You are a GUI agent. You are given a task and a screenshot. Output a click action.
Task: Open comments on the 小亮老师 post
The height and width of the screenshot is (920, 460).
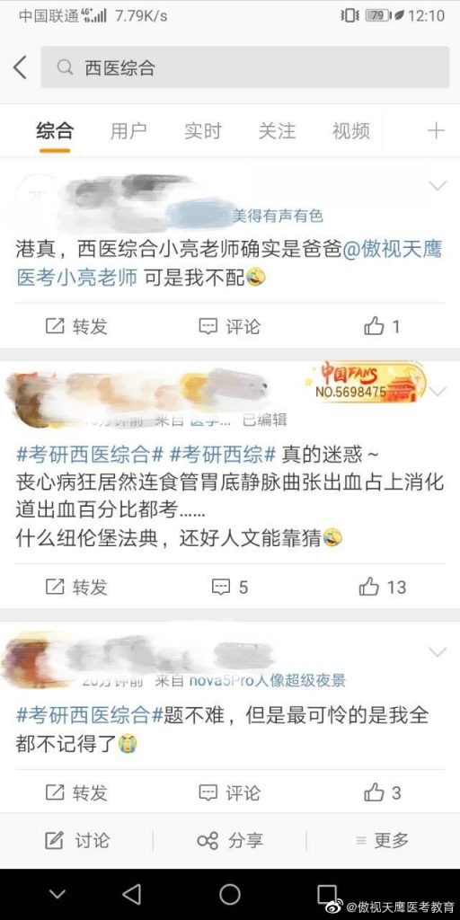click(x=229, y=325)
